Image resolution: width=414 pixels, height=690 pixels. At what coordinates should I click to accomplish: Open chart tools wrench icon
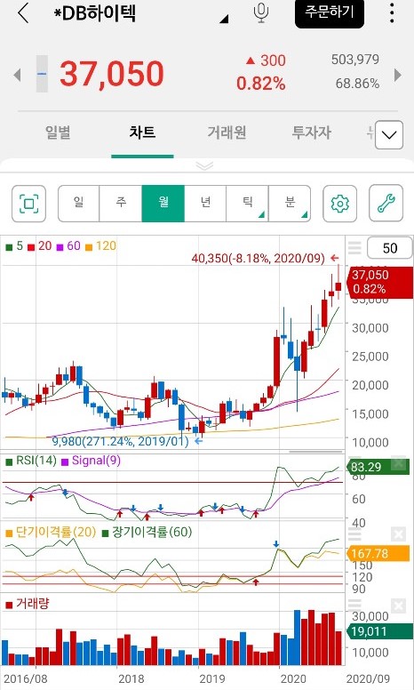pyautogui.click(x=386, y=204)
